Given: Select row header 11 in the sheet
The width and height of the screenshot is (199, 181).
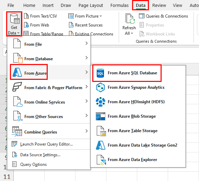Looking at the screenshot, I should tap(7, 177).
